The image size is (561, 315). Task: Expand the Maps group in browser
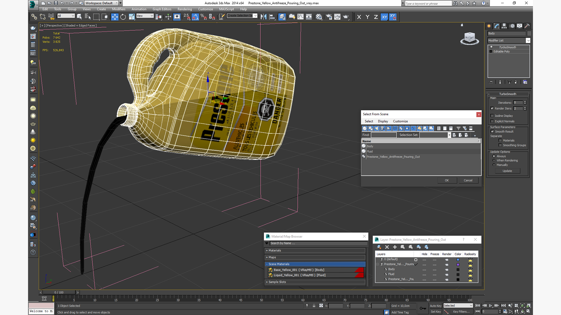315,257
